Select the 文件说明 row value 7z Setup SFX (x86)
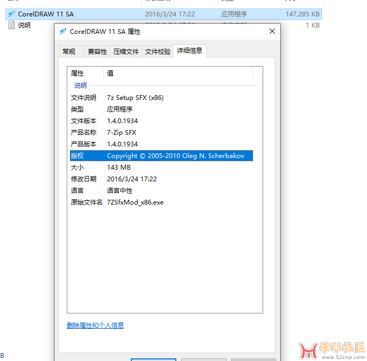367x361 pixels. 135,98
